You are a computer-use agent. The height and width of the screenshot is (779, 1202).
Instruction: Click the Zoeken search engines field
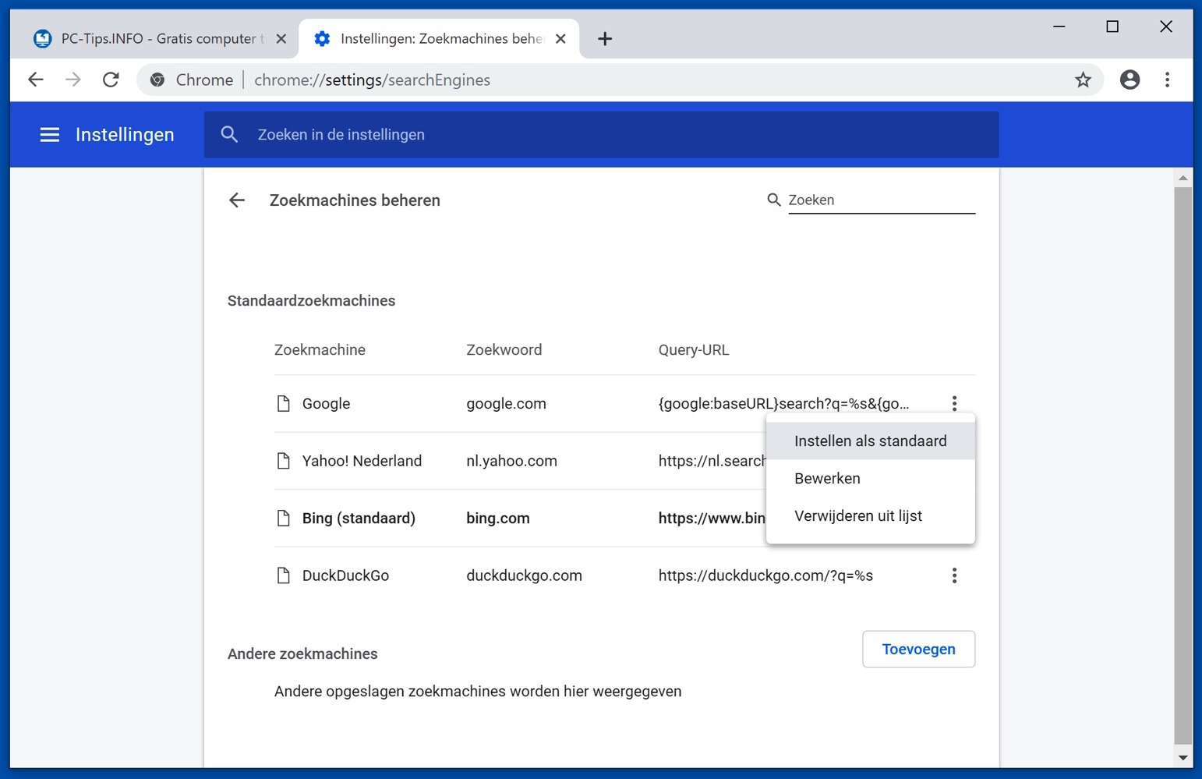point(881,200)
